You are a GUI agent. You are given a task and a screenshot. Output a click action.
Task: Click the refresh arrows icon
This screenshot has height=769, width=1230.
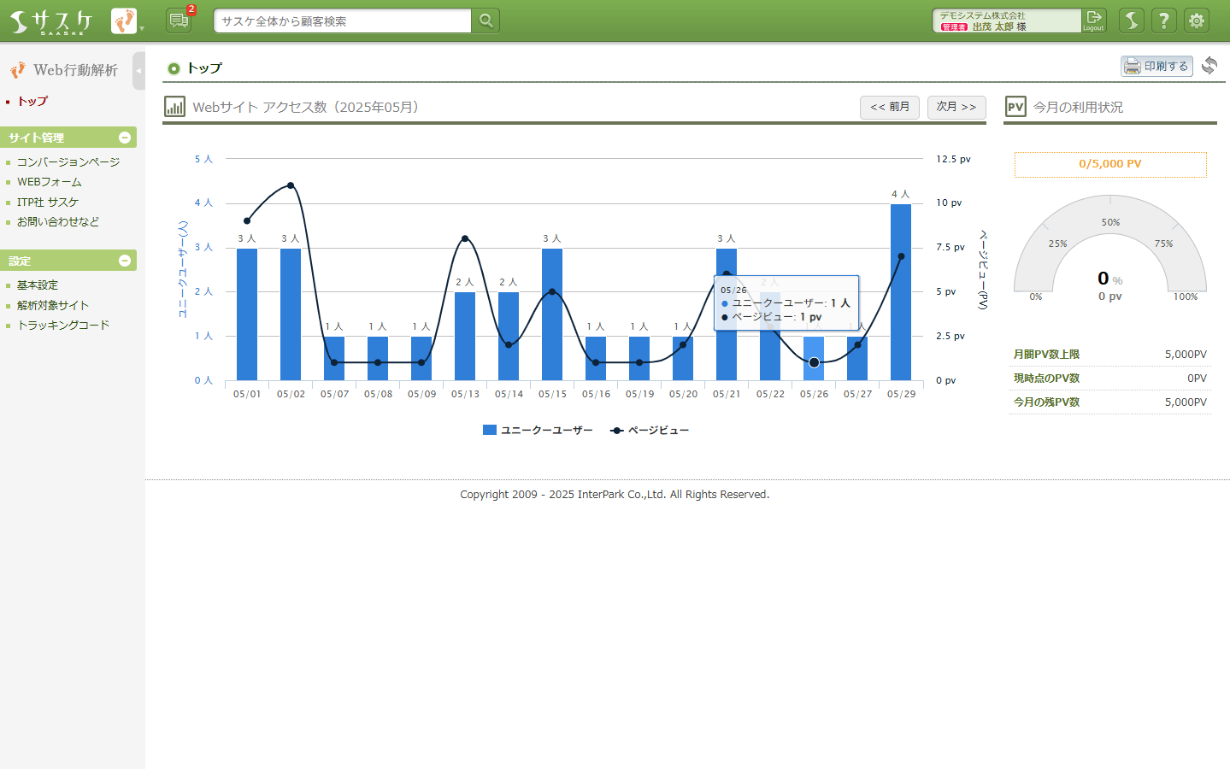[1209, 66]
